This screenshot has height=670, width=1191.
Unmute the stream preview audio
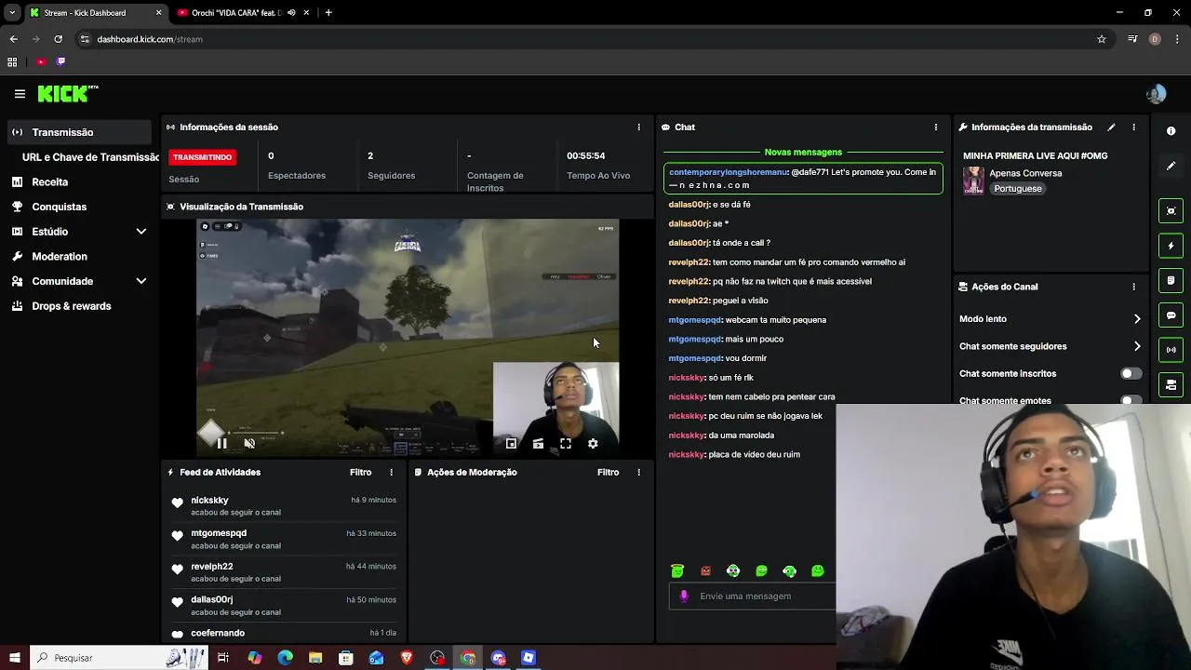click(x=249, y=444)
